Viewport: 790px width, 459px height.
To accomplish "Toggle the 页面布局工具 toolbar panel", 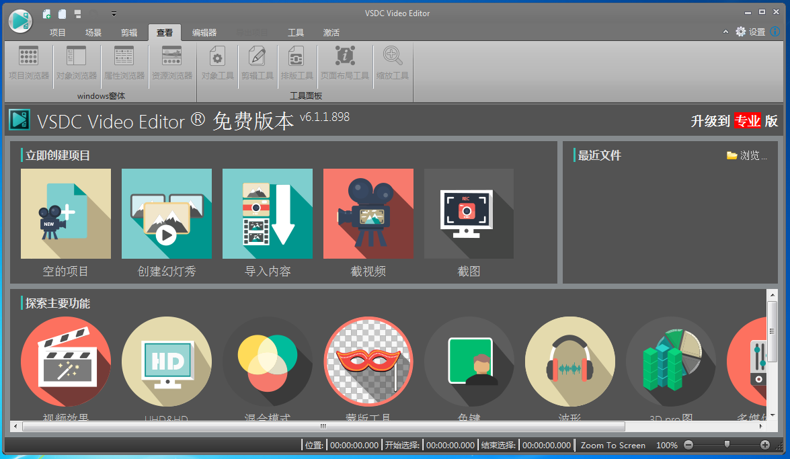I will (345, 63).
